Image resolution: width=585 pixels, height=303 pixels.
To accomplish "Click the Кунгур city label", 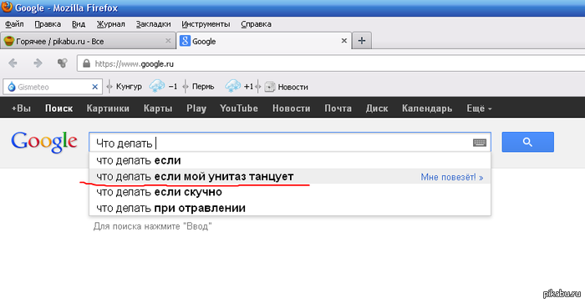I will pyautogui.click(x=129, y=87).
